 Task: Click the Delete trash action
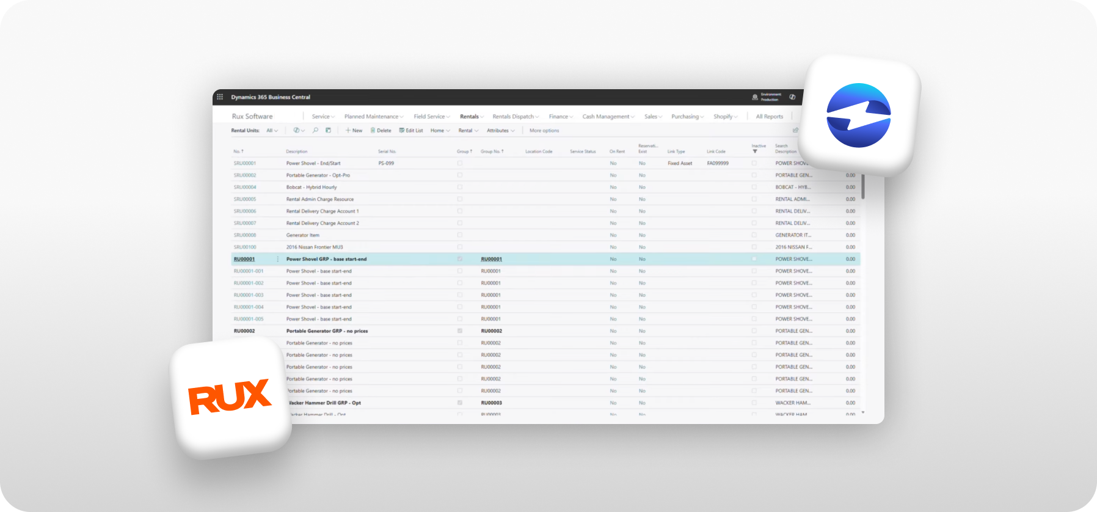tap(381, 130)
